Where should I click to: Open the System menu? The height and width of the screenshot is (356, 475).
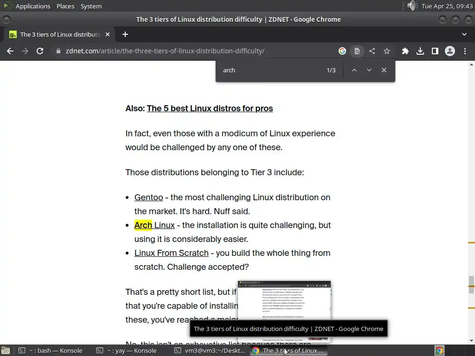[x=91, y=6]
